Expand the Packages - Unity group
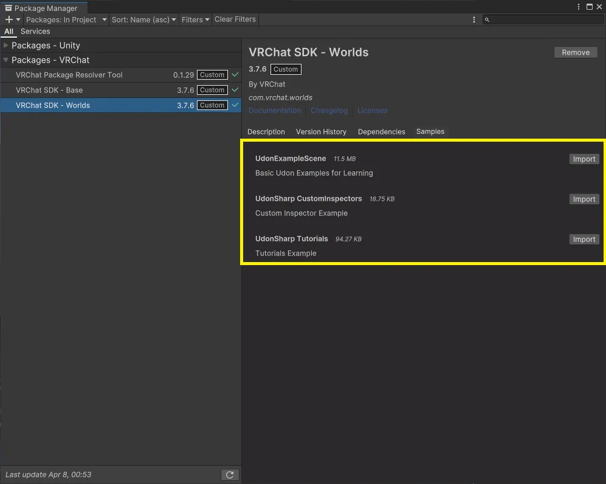The height and width of the screenshot is (484, 606). click(6, 45)
